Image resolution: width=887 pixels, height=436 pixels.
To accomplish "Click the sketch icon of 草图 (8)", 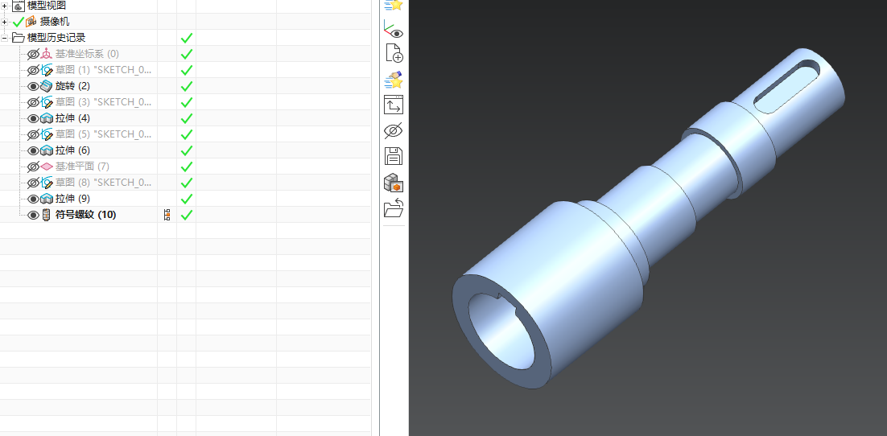I will click(47, 183).
